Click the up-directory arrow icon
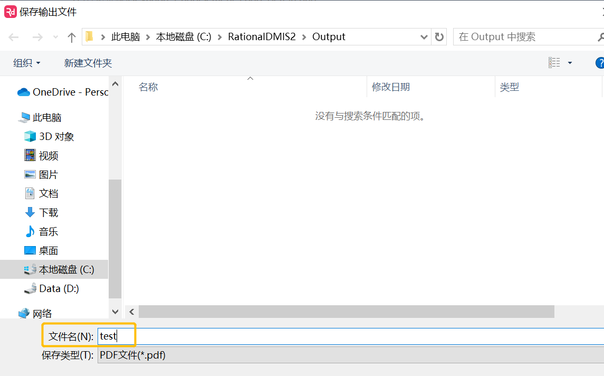The image size is (604, 376). coord(72,37)
